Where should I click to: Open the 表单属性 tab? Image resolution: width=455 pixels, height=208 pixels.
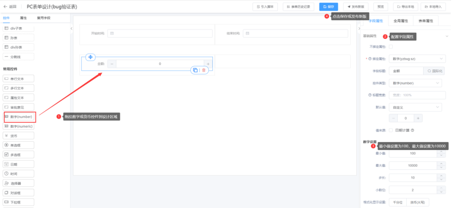click(426, 21)
